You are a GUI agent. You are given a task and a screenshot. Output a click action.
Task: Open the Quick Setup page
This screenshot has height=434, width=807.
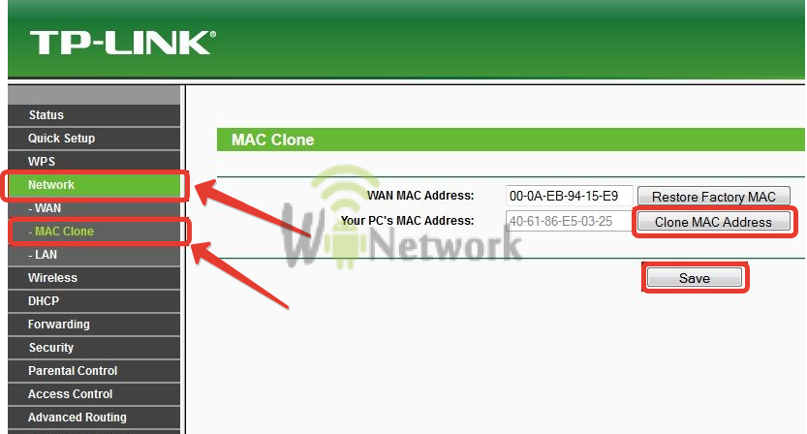[94, 139]
